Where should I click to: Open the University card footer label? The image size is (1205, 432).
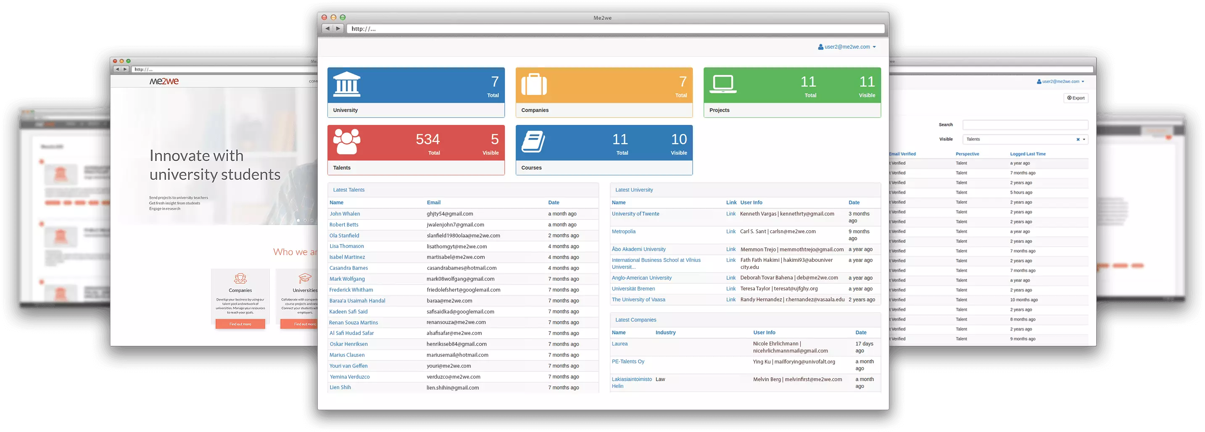[345, 111]
